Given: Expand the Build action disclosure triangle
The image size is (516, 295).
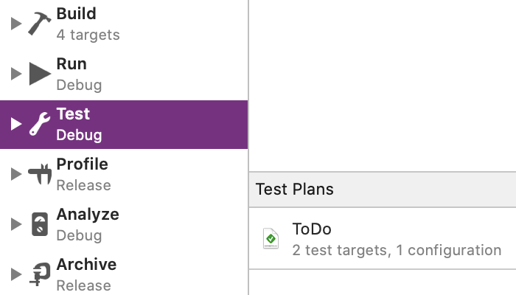Looking at the screenshot, I should click(15, 24).
